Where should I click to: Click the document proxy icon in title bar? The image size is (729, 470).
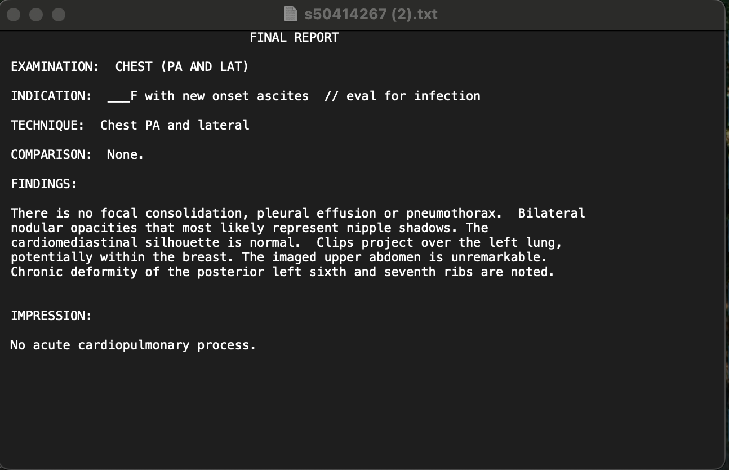tap(290, 14)
